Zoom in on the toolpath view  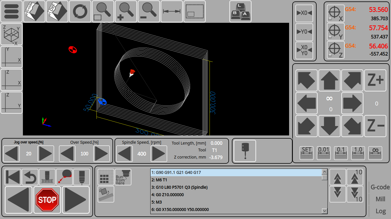[x=126, y=11]
